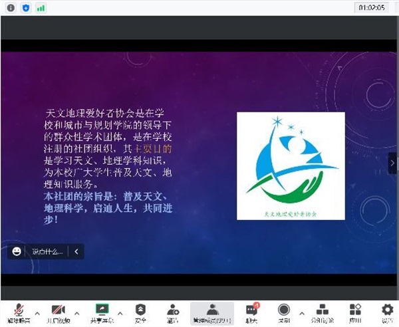Open the emoji reaction picker
The height and width of the screenshot is (327, 399).
(x=16, y=252)
